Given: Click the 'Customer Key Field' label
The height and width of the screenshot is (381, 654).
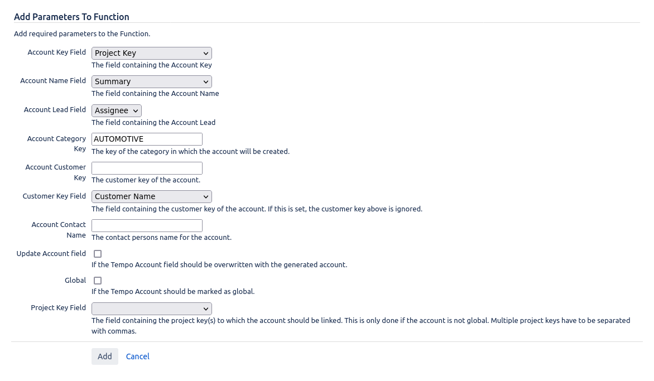Looking at the screenshot, I should point(54,196).
